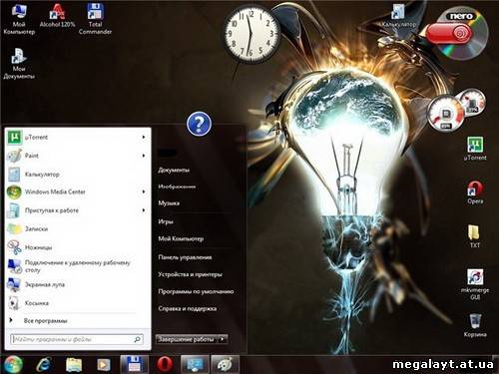
Task: Open the Корзина recycle bin icon
Action: click(x=475, y=325)
